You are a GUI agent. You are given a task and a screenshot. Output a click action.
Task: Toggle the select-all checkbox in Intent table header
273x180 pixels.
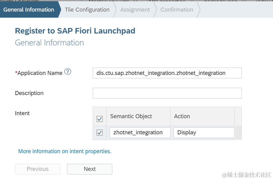click(99, 119)
